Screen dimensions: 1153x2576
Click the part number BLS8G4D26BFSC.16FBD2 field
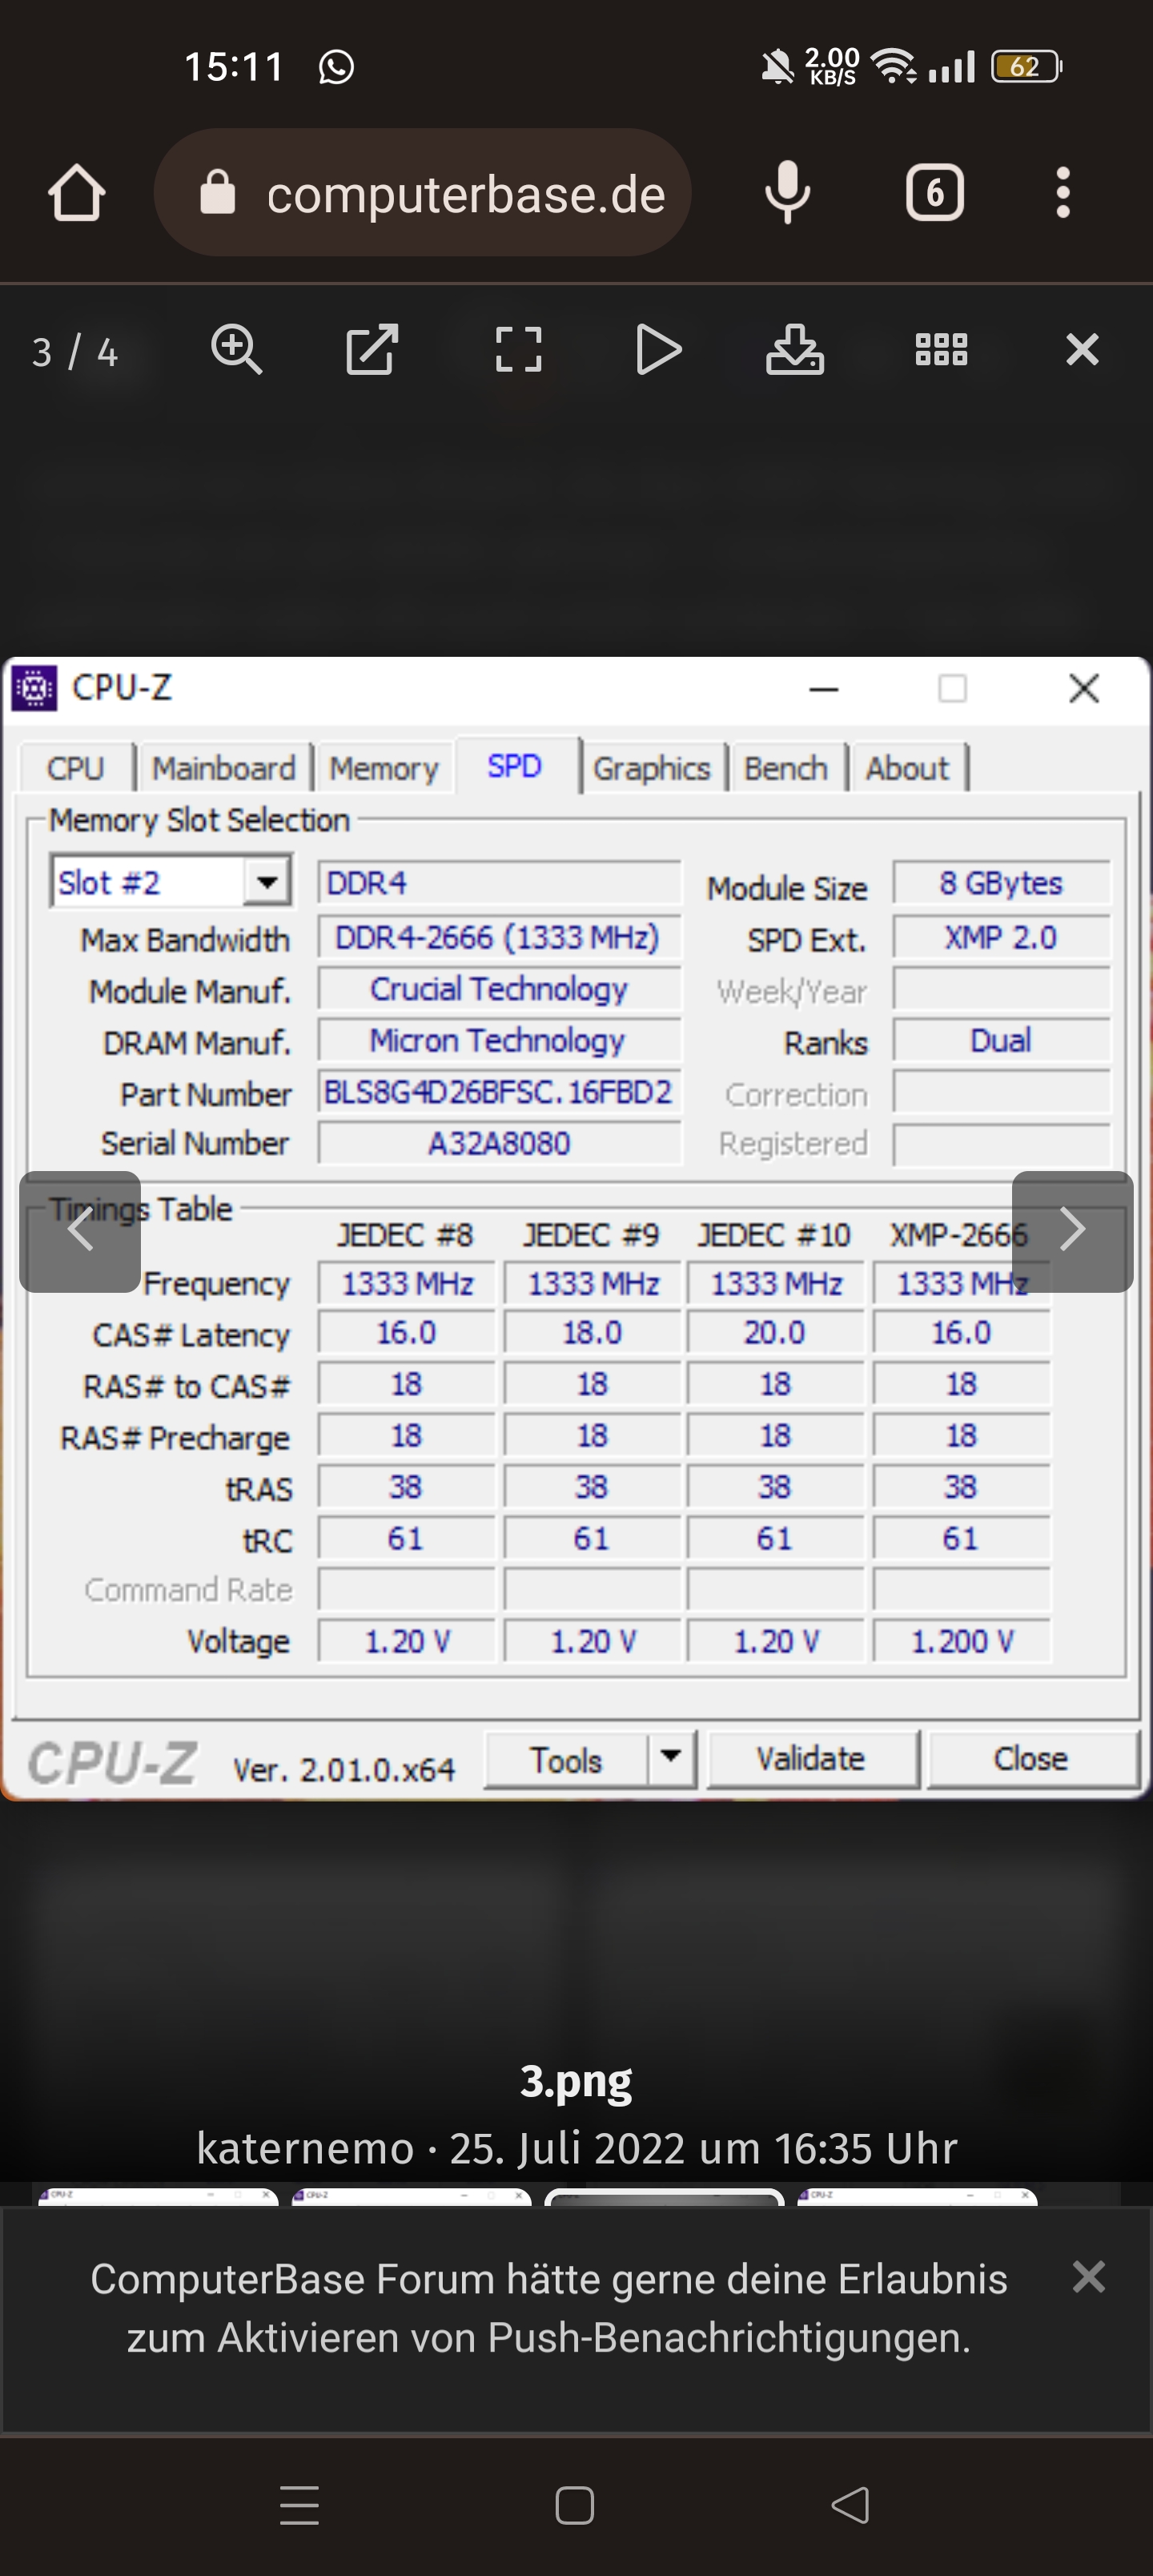click(x=499, y=1092)
